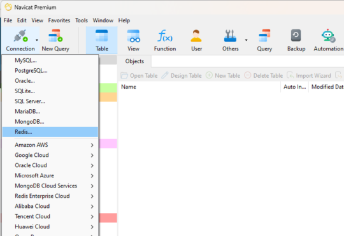Open the Favorites menu

pos(59,20)
